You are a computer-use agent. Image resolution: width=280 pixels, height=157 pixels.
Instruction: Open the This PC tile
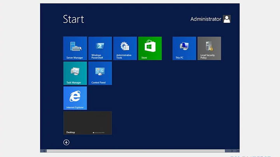184,48
